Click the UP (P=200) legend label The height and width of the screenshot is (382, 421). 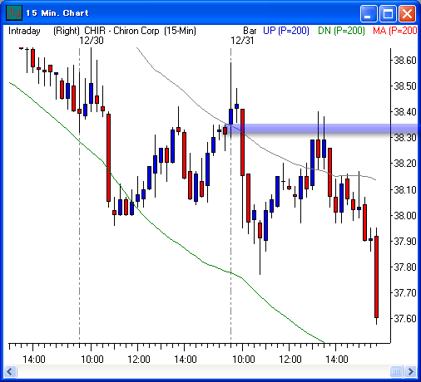click(286, 31)
